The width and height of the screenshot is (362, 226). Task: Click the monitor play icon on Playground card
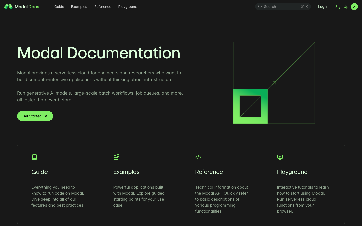(x=280, y=157)
